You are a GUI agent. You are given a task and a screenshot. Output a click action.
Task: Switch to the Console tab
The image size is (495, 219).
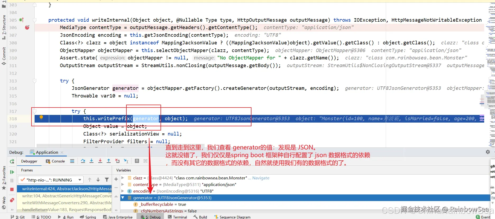[x=55, y=161]
